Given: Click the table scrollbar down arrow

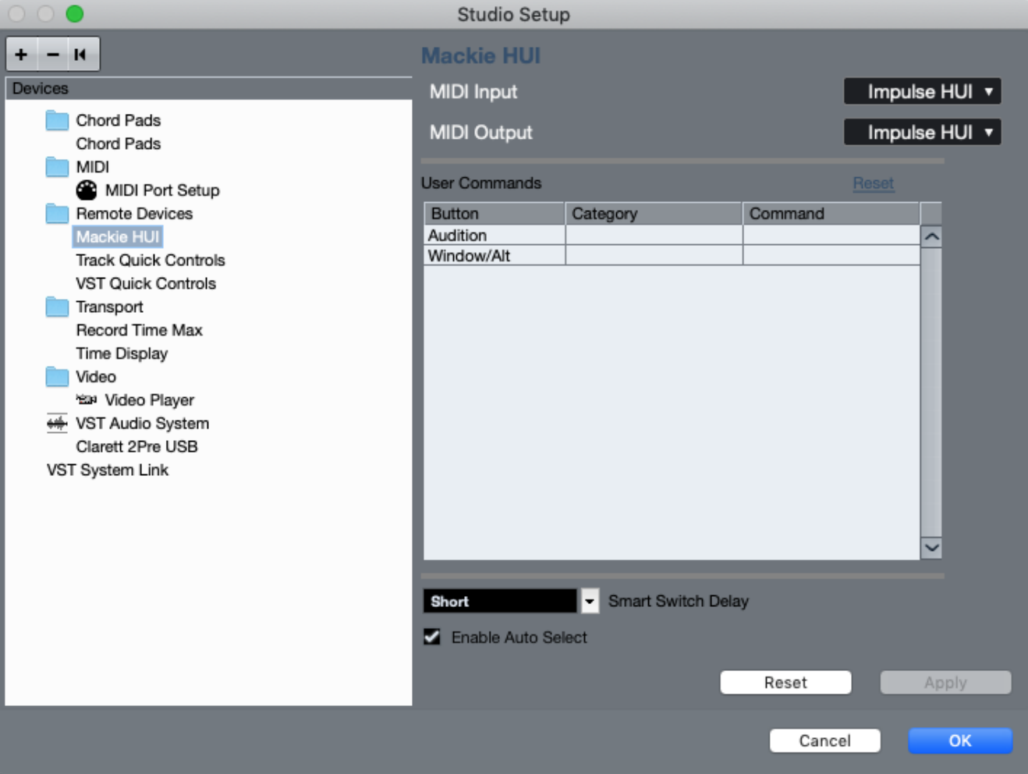Looking at the screenshot, I should tap(931, 548).
